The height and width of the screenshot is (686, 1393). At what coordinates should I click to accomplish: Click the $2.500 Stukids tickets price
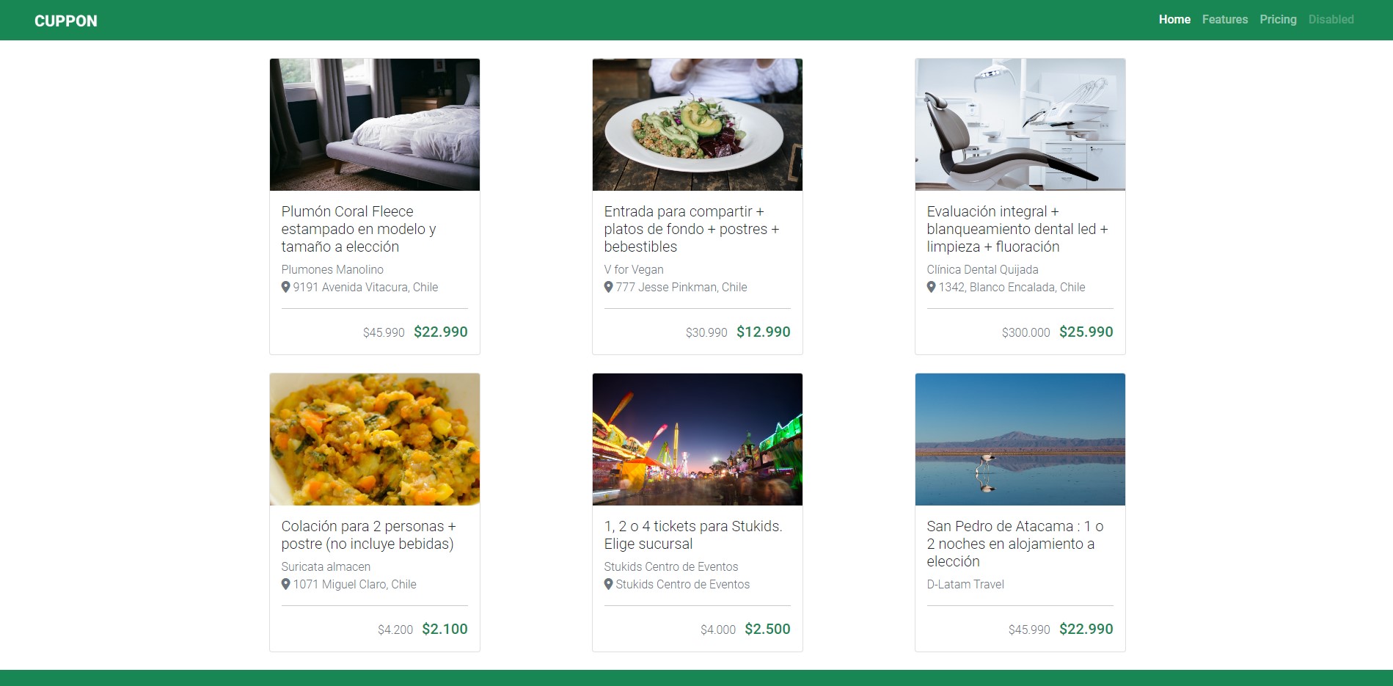767,629
